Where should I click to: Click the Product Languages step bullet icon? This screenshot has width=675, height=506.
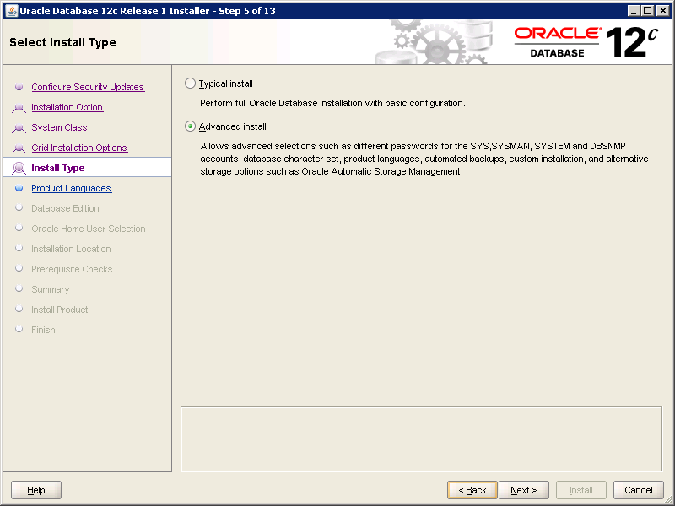click(x=19, y=189)
